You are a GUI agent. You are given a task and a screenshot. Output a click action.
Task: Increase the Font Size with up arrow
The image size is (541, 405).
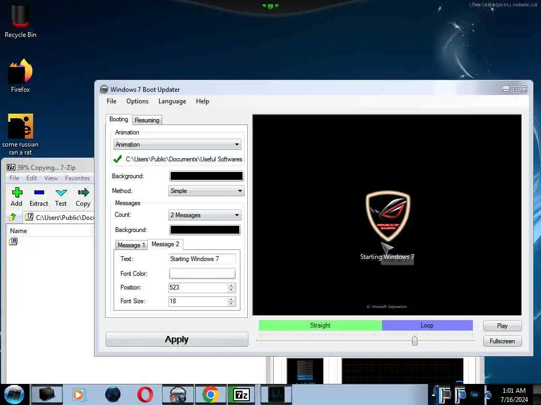pos(231,299)
